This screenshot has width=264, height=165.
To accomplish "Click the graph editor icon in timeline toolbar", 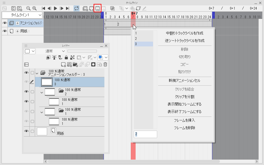I will (x=4, y=8).
